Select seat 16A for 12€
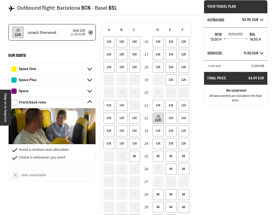274x215 pixels. point(109,42)
